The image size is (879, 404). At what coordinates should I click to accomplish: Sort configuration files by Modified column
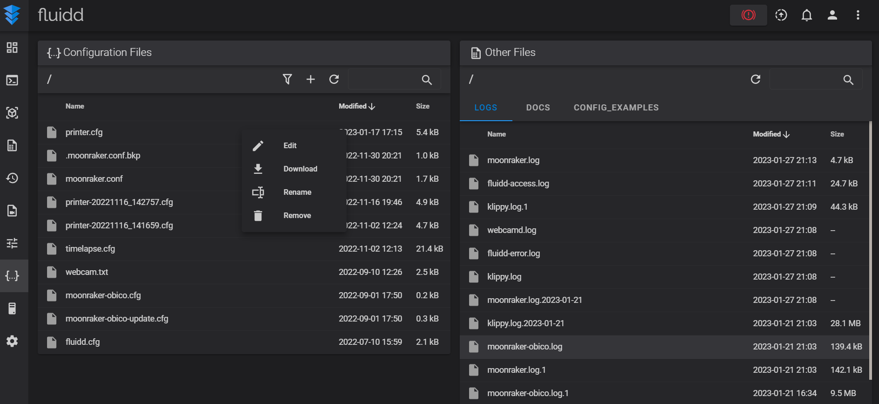(357, 106)
